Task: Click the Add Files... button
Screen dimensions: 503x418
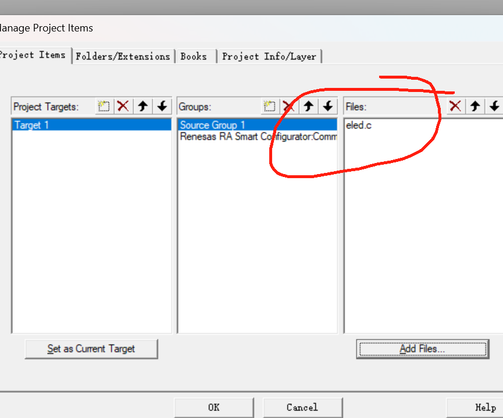Action: 423,349
